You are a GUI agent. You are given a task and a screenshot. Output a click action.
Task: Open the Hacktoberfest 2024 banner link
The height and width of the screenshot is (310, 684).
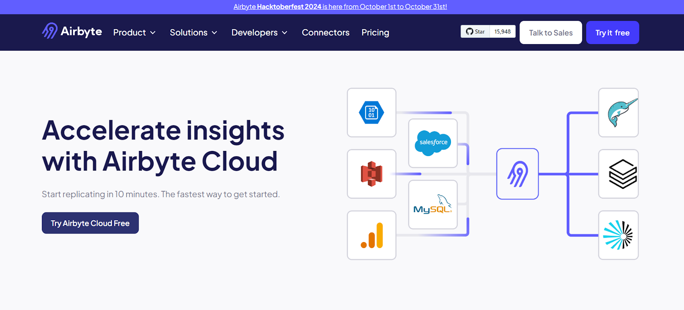coord(340,7)
